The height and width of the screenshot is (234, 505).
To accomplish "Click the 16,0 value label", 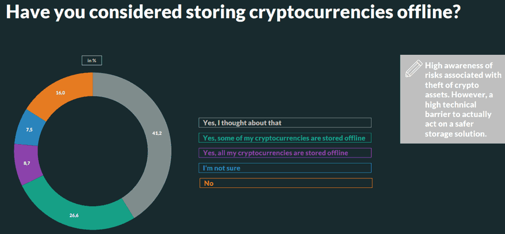I will (60, 93).
